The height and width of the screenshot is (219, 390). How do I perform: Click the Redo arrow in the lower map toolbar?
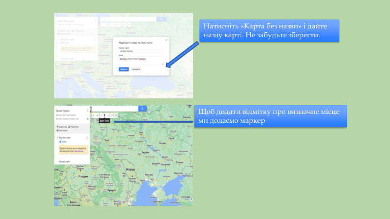click(x=97, y=115)
